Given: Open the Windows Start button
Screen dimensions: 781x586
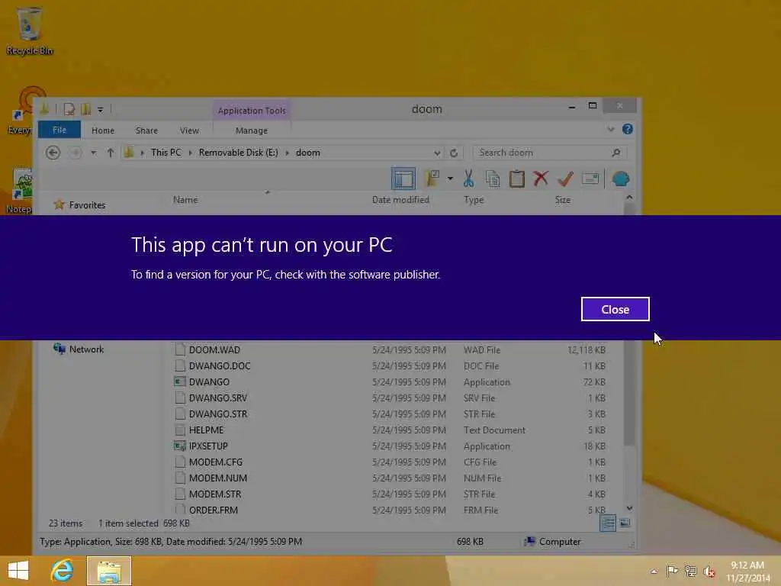Looking at the screenshot, I should [18, 571].
